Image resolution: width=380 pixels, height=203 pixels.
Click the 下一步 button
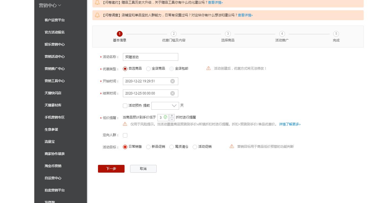tap(111, 168)
